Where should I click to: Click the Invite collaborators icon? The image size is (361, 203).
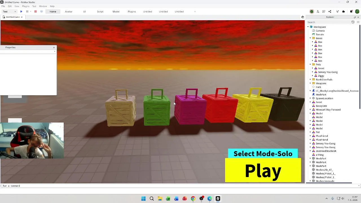point(318,12)
